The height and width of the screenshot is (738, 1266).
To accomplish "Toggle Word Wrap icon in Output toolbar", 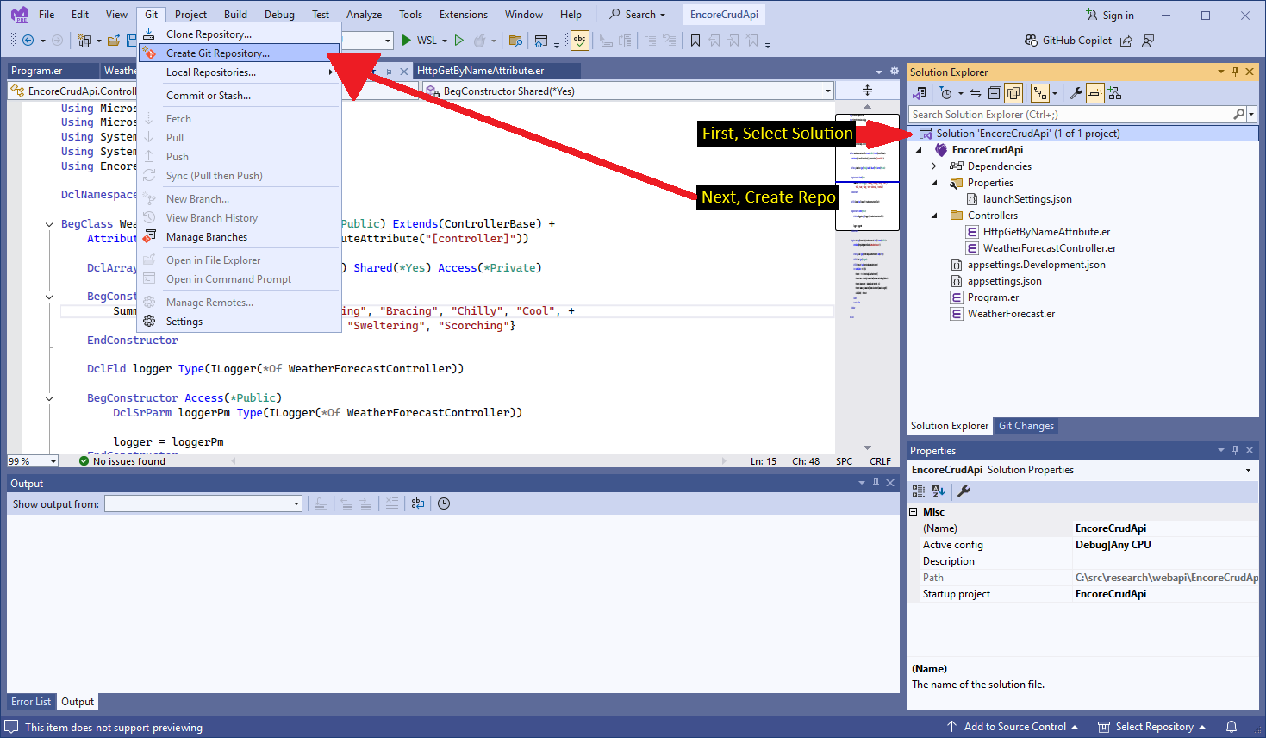I will click(418, 504).
